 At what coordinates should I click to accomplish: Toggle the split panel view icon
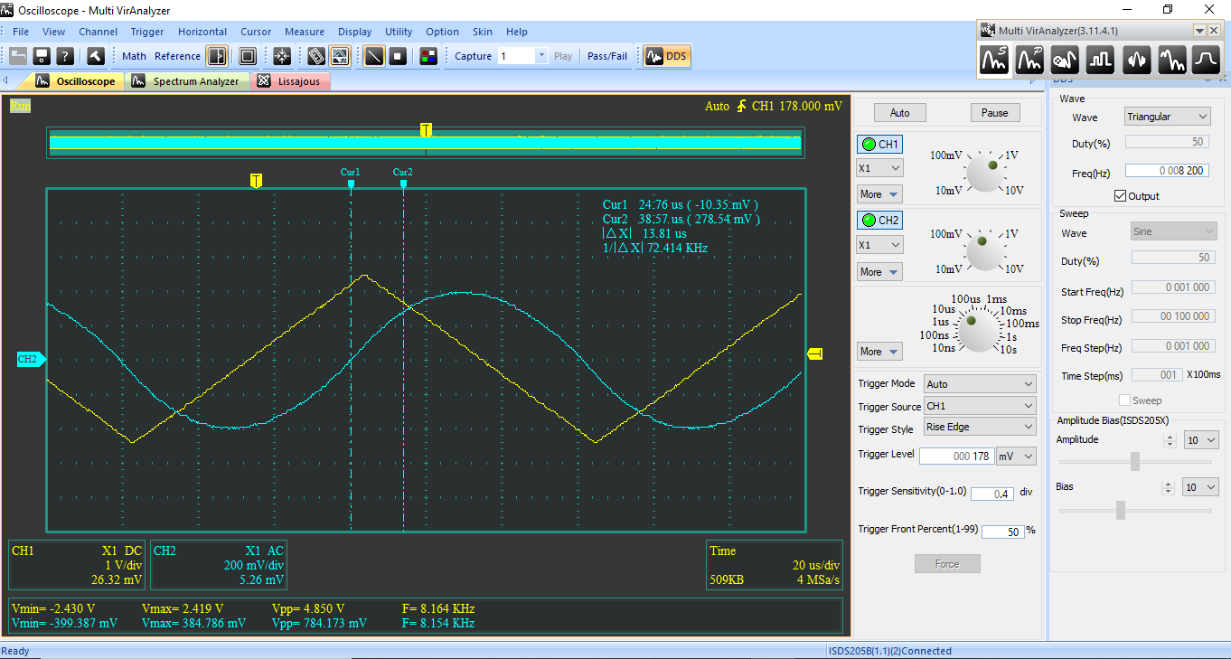tap(216, 56)
